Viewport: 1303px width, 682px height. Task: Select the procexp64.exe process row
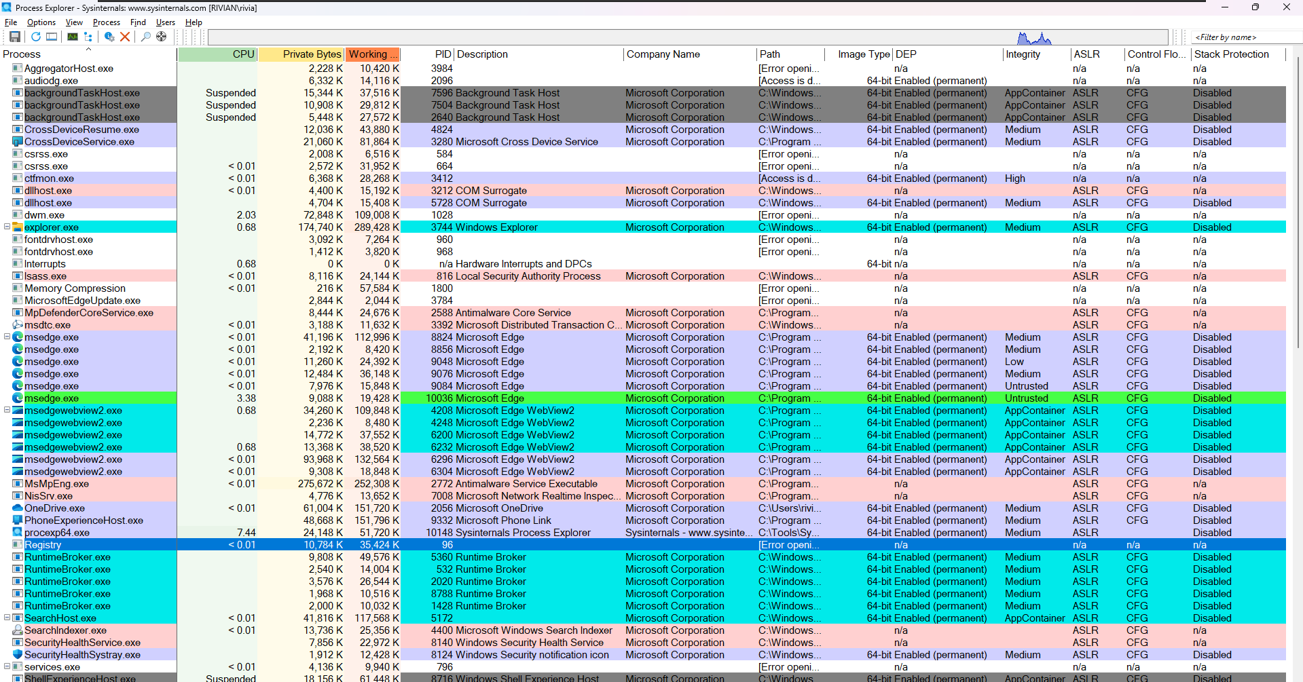[x=57, y=533]
